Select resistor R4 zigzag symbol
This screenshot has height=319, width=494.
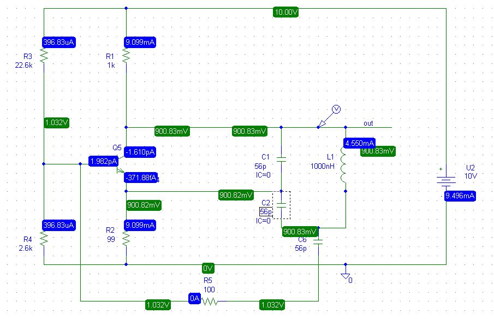44,239
